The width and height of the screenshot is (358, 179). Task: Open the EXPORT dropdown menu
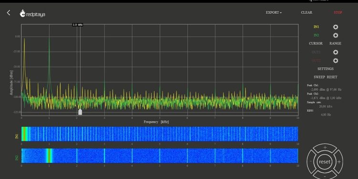(x=274, y=12)
